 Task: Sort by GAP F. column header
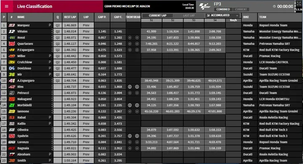(x=118, y=17)
